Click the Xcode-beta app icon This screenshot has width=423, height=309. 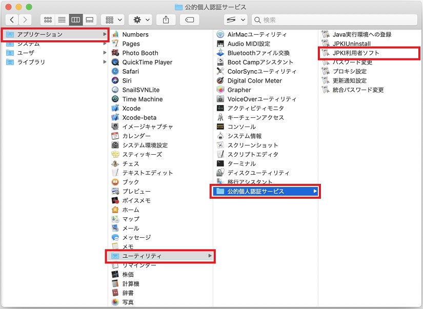coord(115,117)
